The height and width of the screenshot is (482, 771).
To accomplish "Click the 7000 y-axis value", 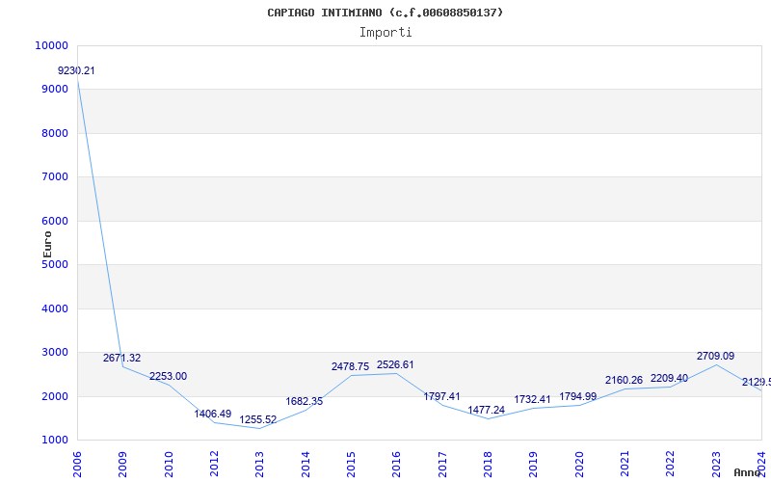I will tap(54, 177).
